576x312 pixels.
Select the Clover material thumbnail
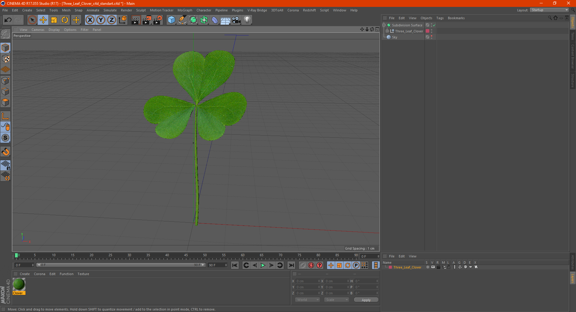tap(19, 284)
